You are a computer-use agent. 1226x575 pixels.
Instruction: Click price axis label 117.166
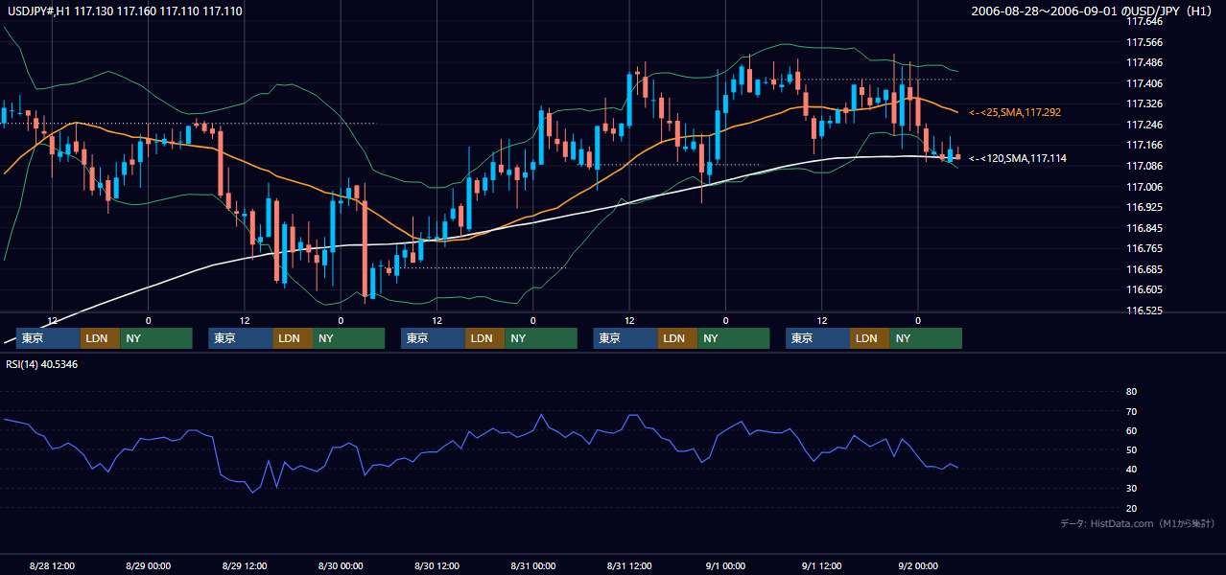tap(1144, 145)
